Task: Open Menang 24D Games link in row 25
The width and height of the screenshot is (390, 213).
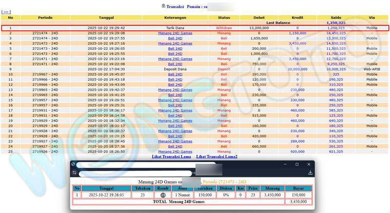Action: coord(175,152)
